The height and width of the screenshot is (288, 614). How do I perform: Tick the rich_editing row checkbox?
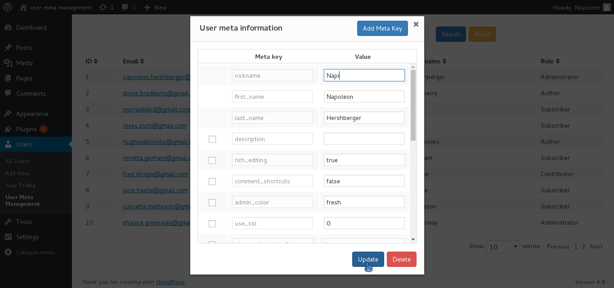coord(212,160)
